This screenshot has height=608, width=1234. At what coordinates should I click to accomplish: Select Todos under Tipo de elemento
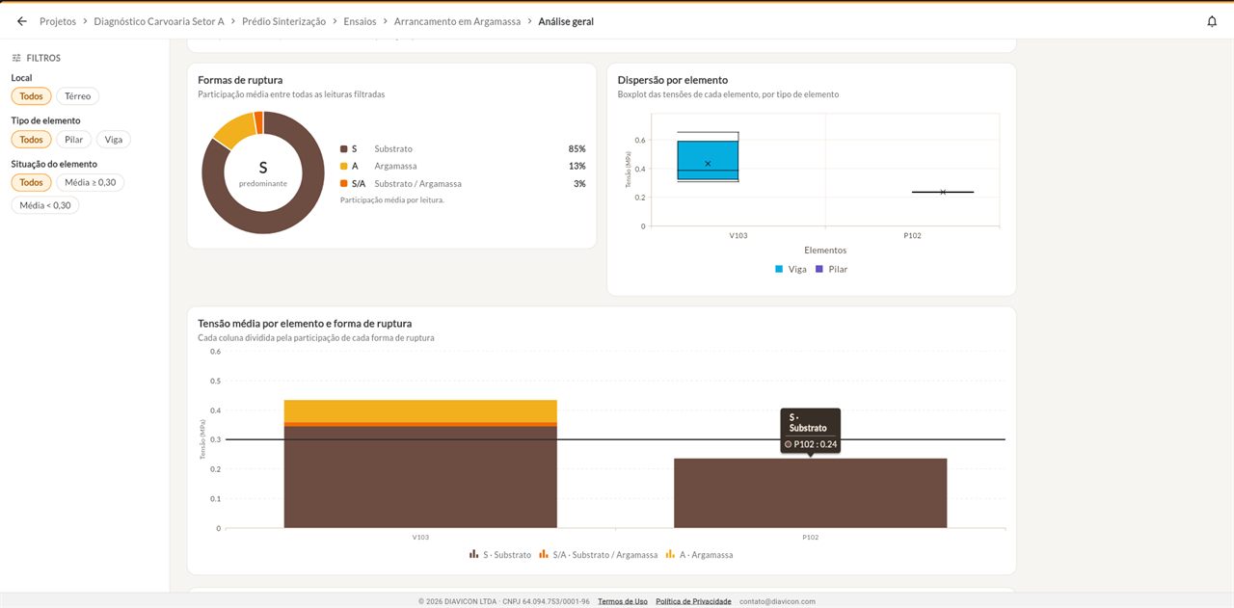pyautogui.click(x=32, y=140)
